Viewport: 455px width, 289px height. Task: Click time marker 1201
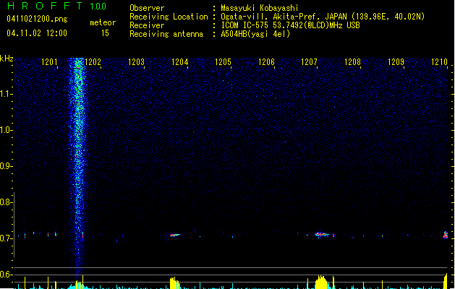pyautogui.click(x=49, y=61)
